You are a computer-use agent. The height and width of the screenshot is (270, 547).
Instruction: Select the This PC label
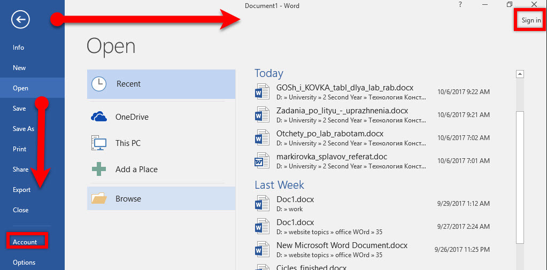(128, 143)
